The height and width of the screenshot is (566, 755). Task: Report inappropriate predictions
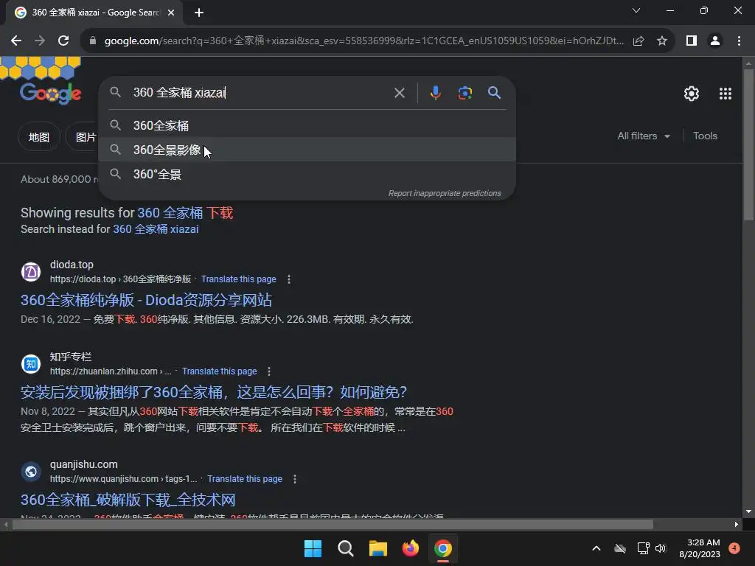(x=445, y=194)
